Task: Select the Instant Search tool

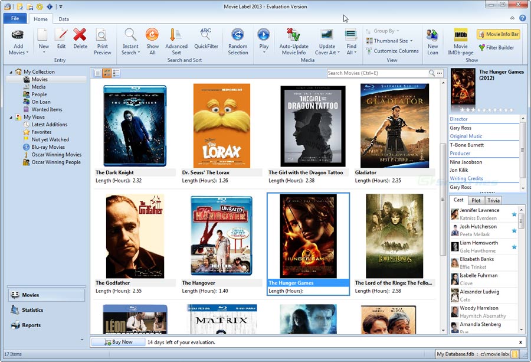Action: click(130, 41)
